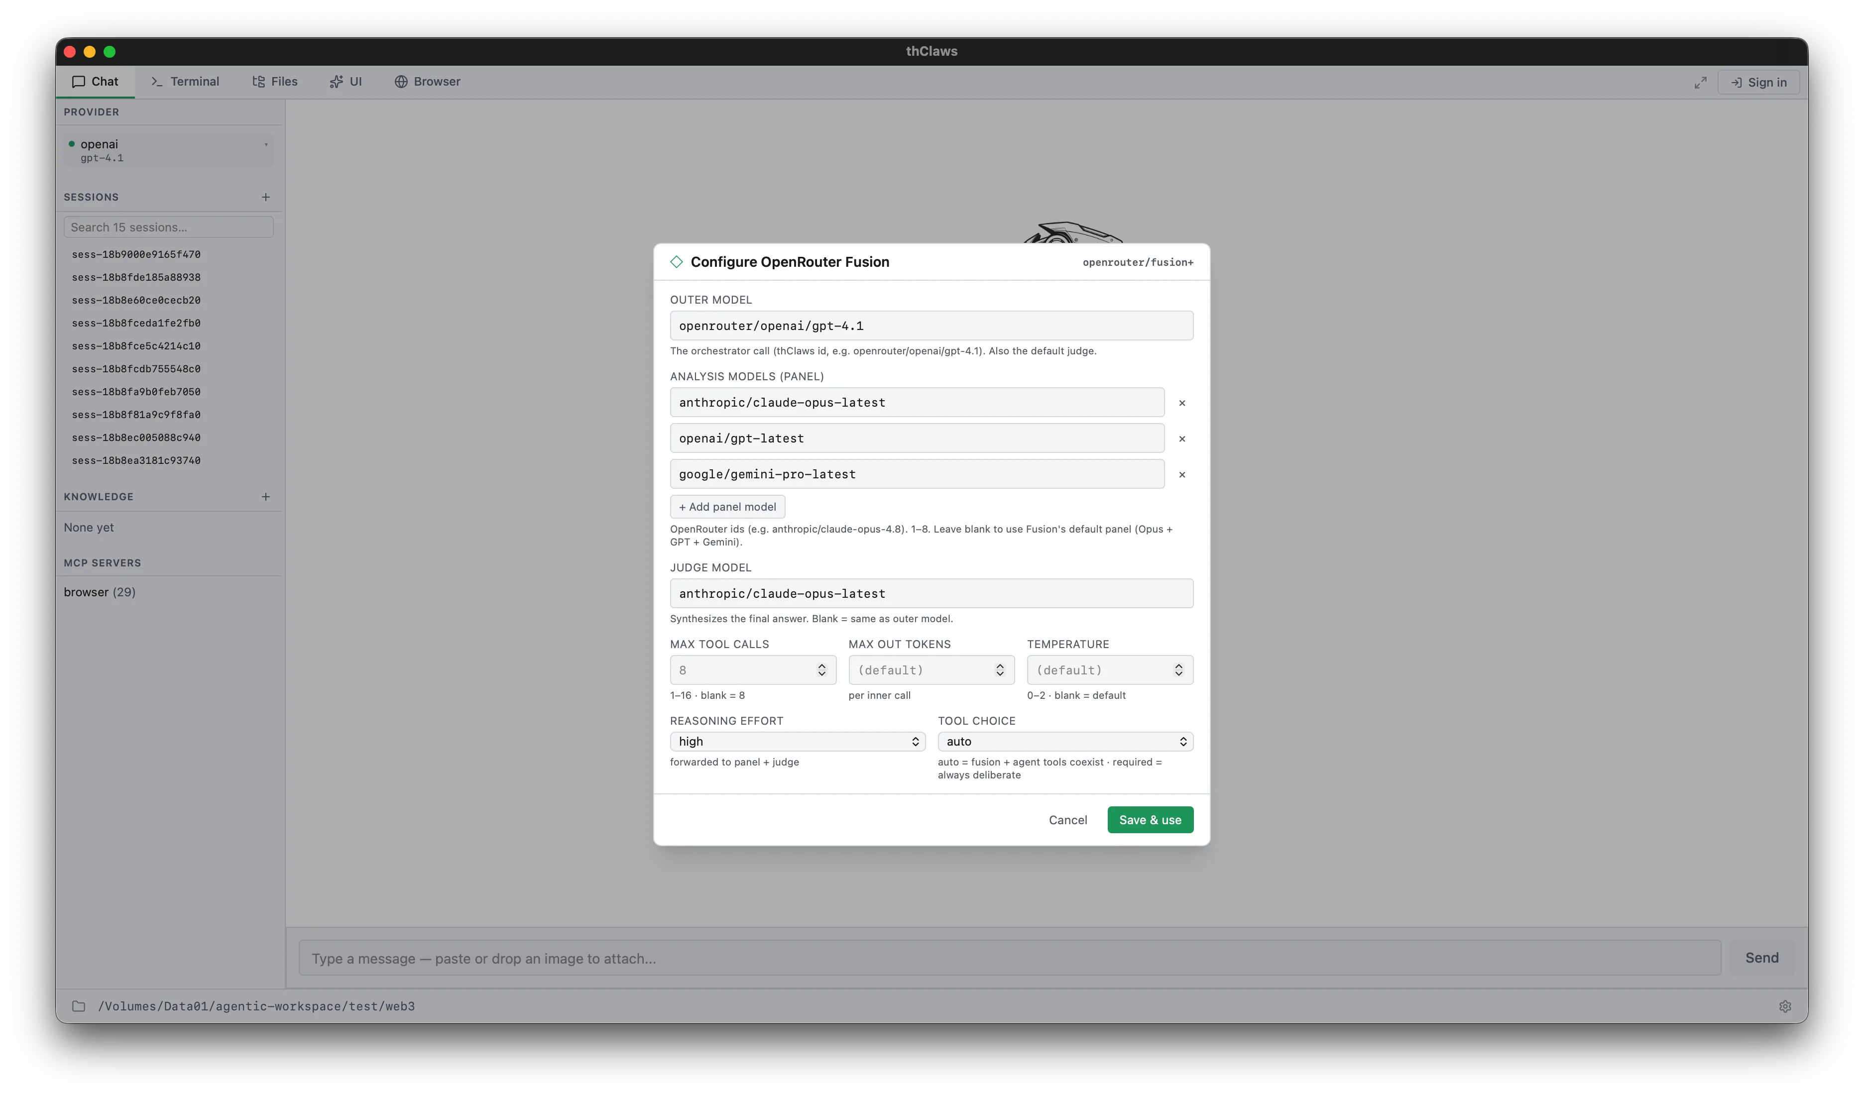Remove the openai/gpt-latest panel model
Viewport: 1864px width, 1097px height.
pos(1182,439)
